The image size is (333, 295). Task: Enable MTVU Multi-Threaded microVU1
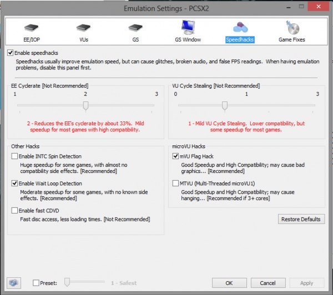click(x=175, y=184)
